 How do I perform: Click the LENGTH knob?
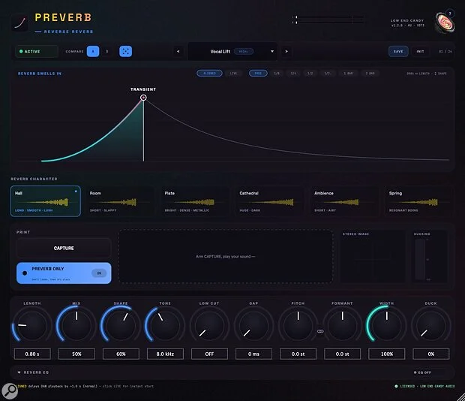(32, 325)
